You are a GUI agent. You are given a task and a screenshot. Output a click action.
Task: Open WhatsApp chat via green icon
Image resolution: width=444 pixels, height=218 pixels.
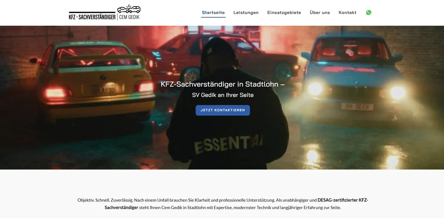pos(369,12)
